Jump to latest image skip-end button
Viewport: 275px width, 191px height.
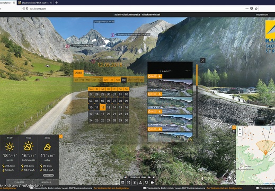pos(154,177)
